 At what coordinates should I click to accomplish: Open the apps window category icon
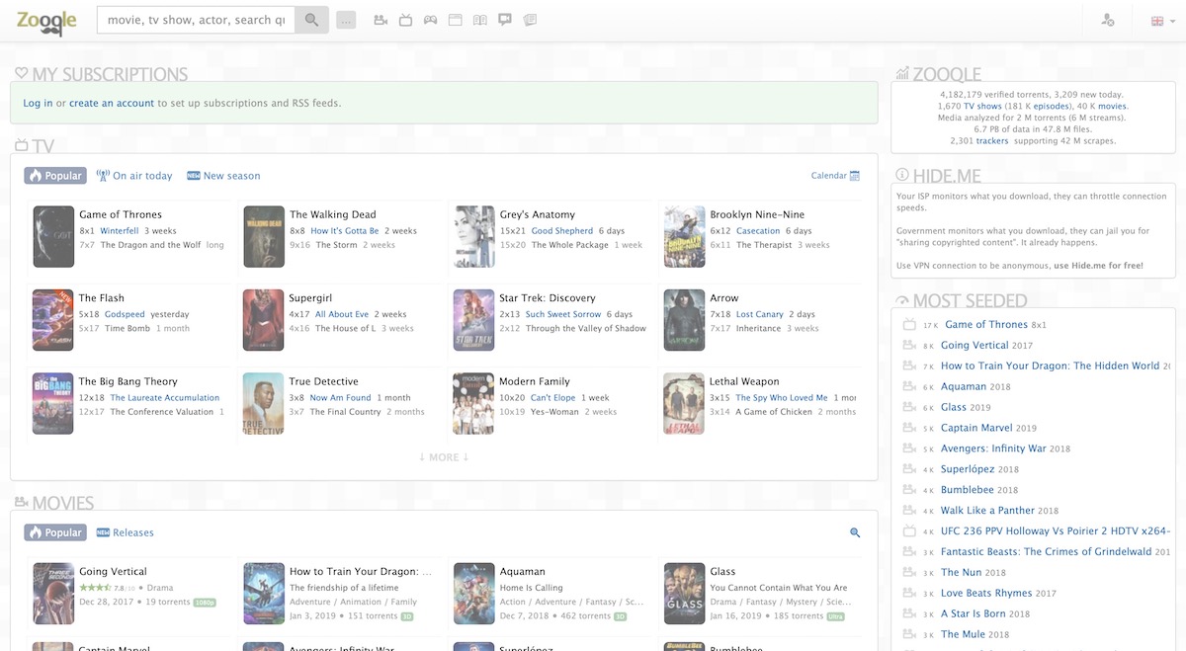(x=455, y=20)
